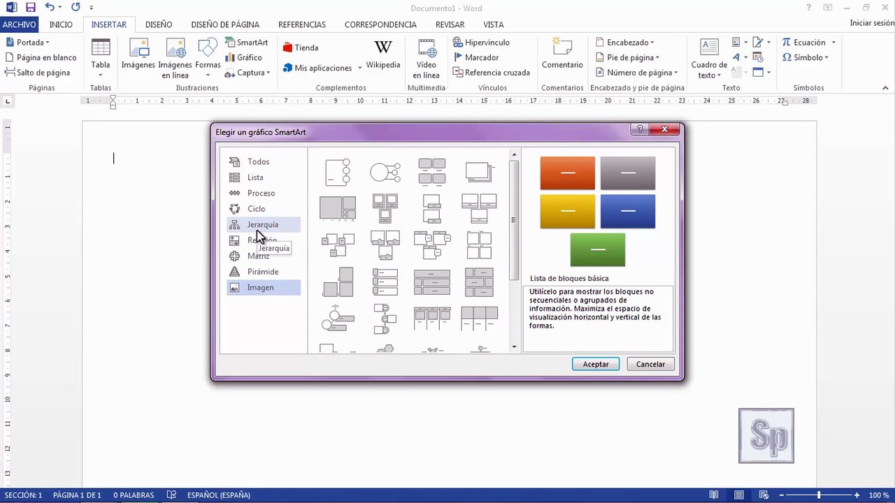Insert a chart with Gráfico
This screenshot has width=895, height=503.
[243, 58]
